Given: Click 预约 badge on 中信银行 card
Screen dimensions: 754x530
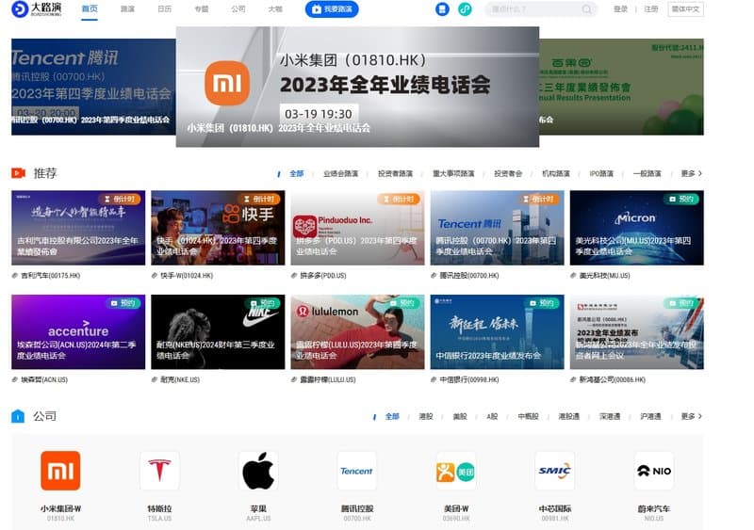Looking at the screenshot, I should 541,303.
